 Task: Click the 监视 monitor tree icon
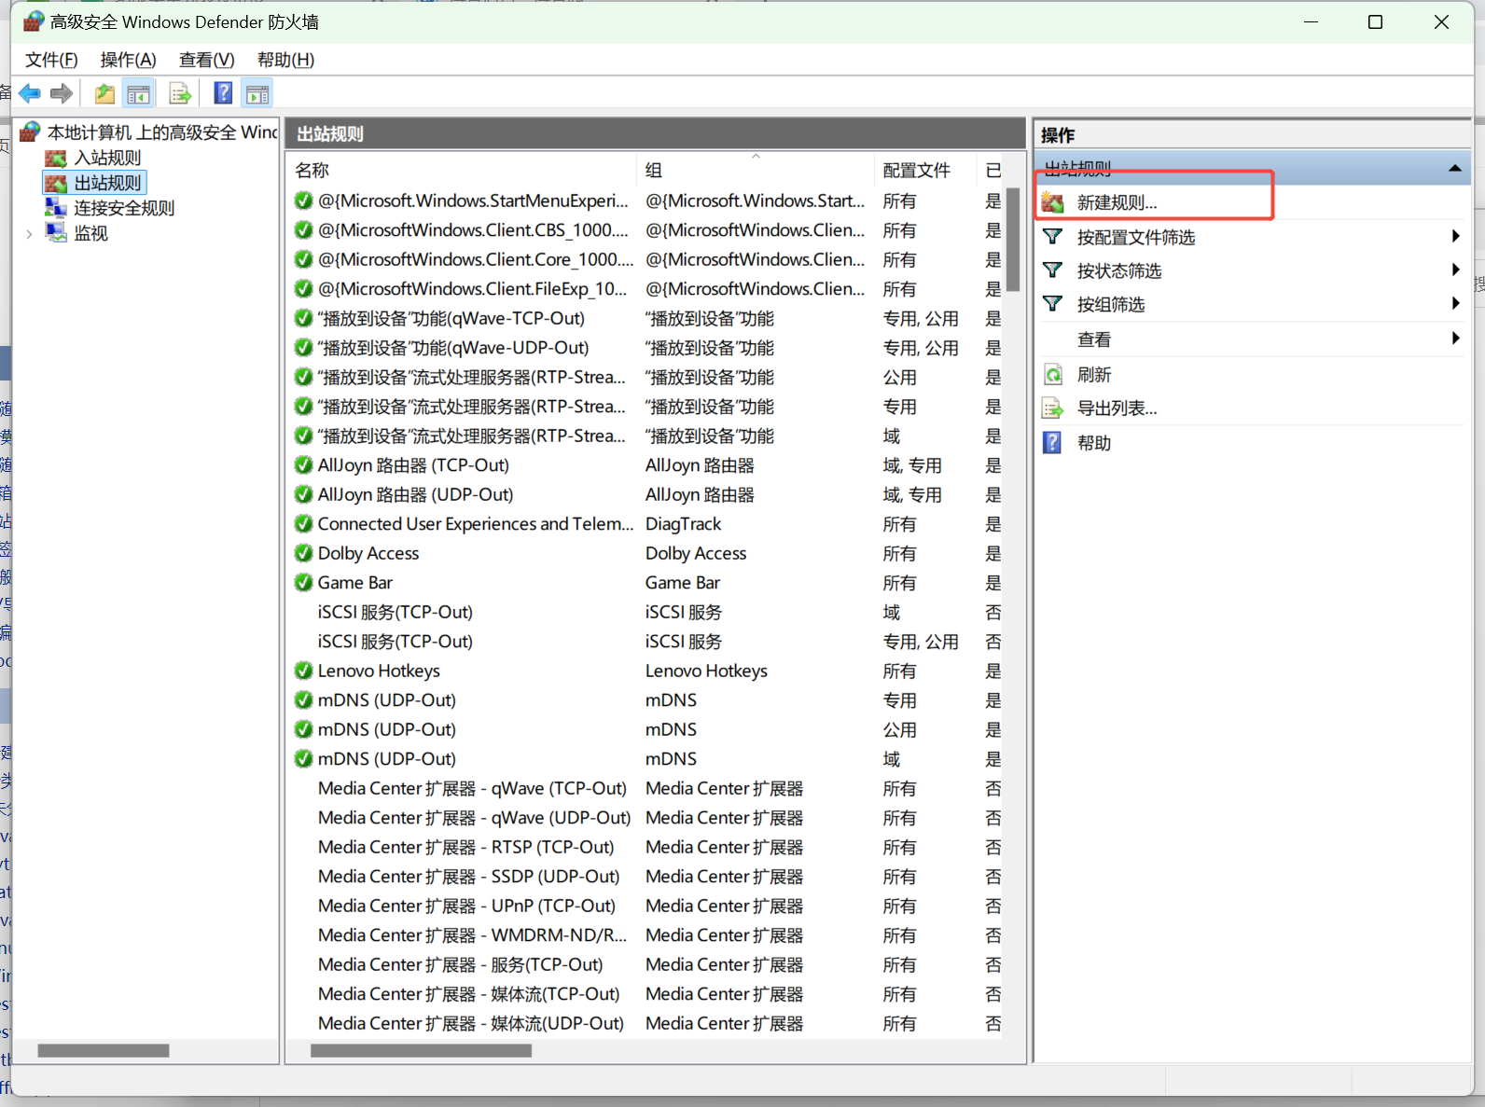coord(56,233)
